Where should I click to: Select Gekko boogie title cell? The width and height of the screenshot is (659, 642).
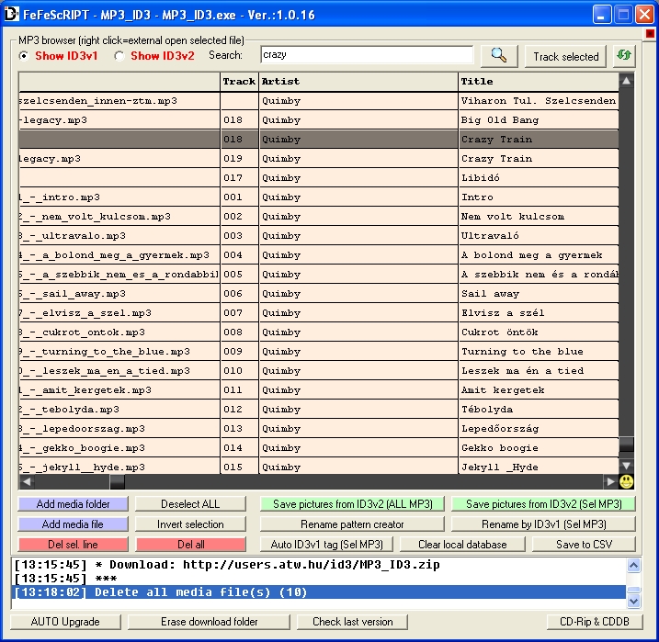(x=539, y=448)
